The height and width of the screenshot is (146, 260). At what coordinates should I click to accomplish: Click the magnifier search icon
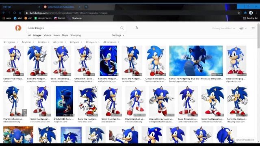[x=122, y=28]
